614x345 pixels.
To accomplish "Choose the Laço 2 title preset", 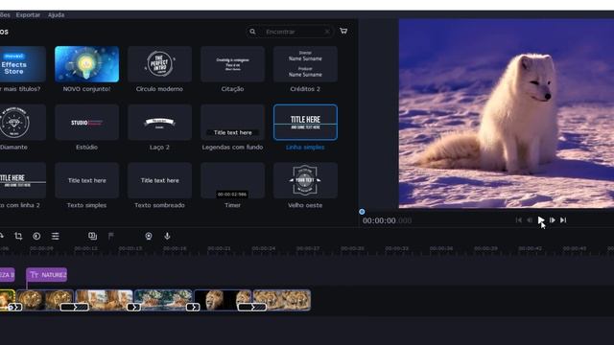I will 160,122.
